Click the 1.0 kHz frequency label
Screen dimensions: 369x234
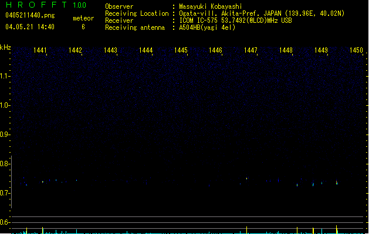5,105
